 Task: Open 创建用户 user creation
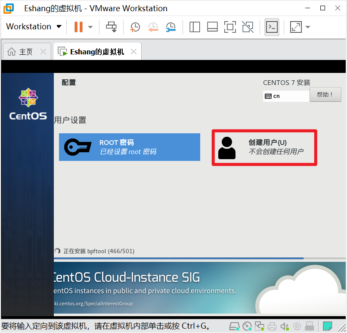tap(264, 148)
